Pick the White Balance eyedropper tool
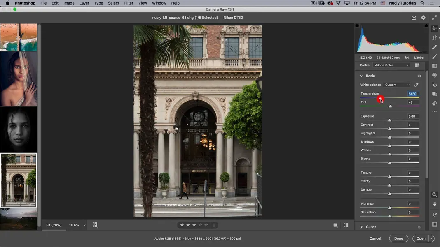Viewport: 440px width, 247px height. click(417, 85)
